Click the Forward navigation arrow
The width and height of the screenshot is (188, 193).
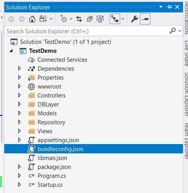(x=22, y=19)
